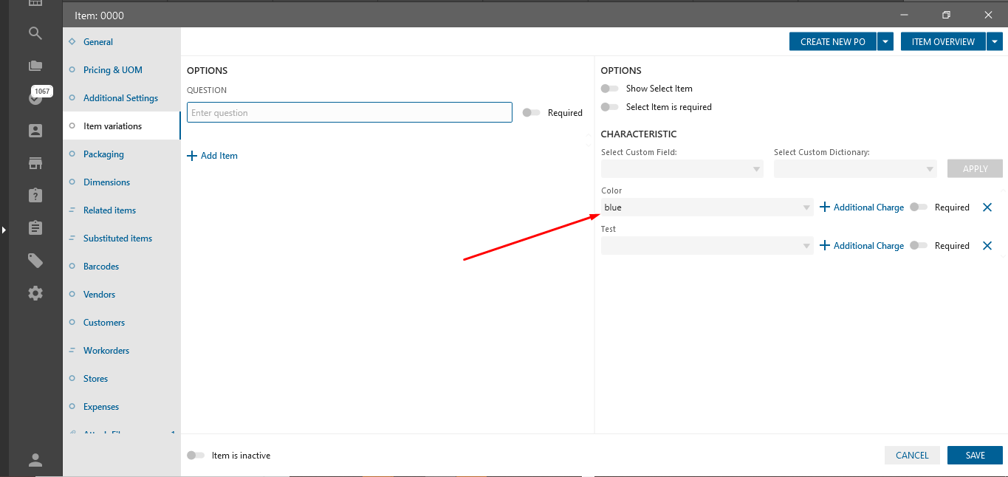Open the settings gear in sidebar

click(x=35, y=293)
